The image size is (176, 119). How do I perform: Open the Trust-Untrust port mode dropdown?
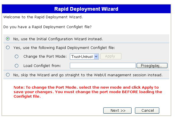point(84,57)
